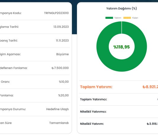
Task: Click the Yatırım legend label
Action: (x=118, y=18)
